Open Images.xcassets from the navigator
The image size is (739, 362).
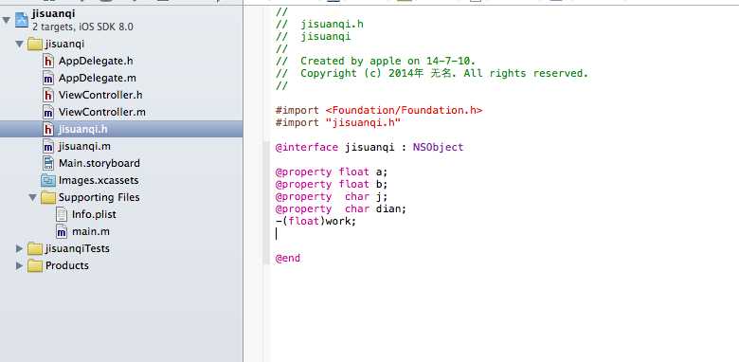click(x=99, y=180)
